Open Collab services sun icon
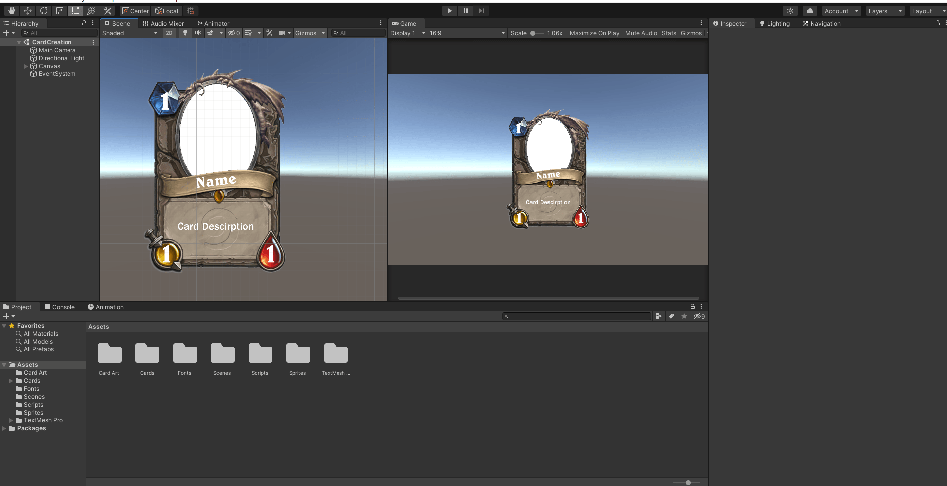 [x=790, y=11]
